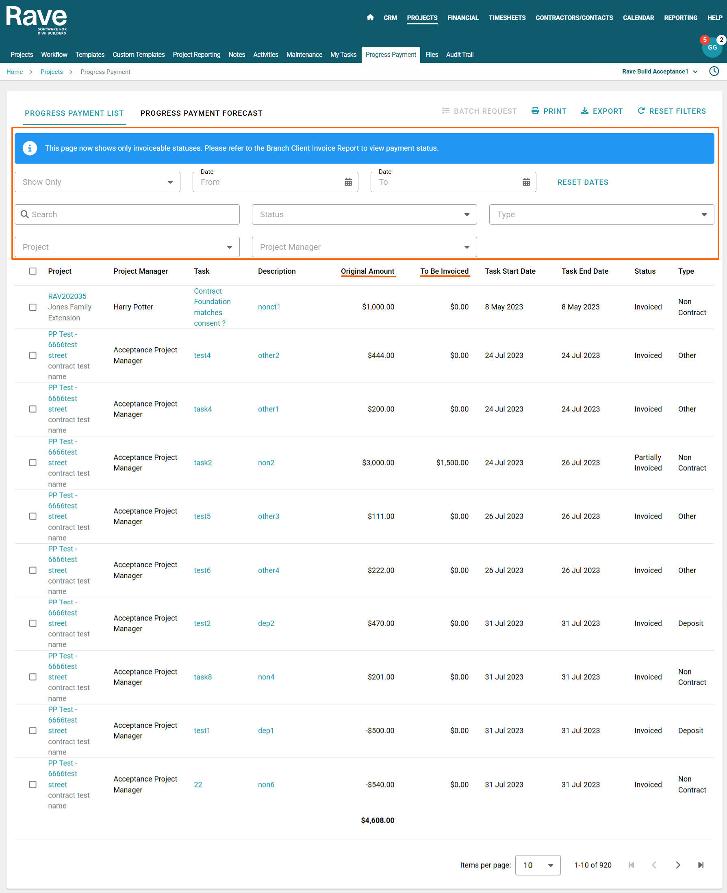Click the Print icon button

pyautogui.click(x=535, y=111)
